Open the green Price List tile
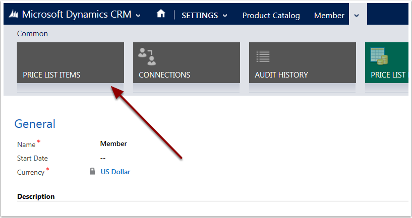412x218 pixels. click(x=386, y=63)
